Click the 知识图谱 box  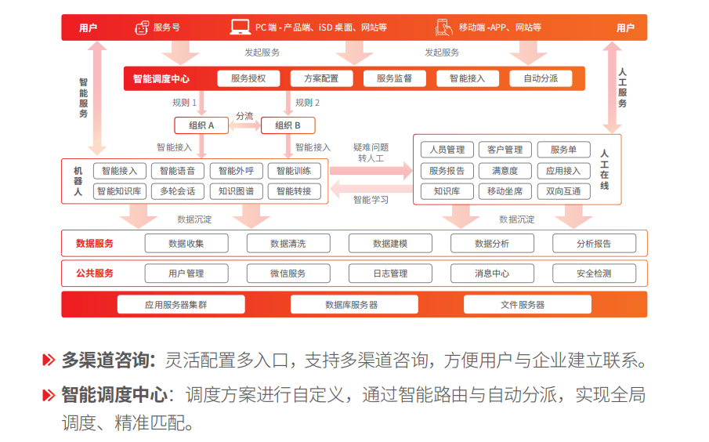click(236, 191)
